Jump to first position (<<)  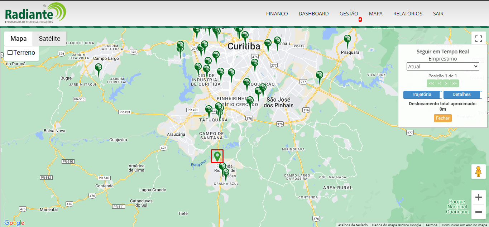[x=431, y=84]
